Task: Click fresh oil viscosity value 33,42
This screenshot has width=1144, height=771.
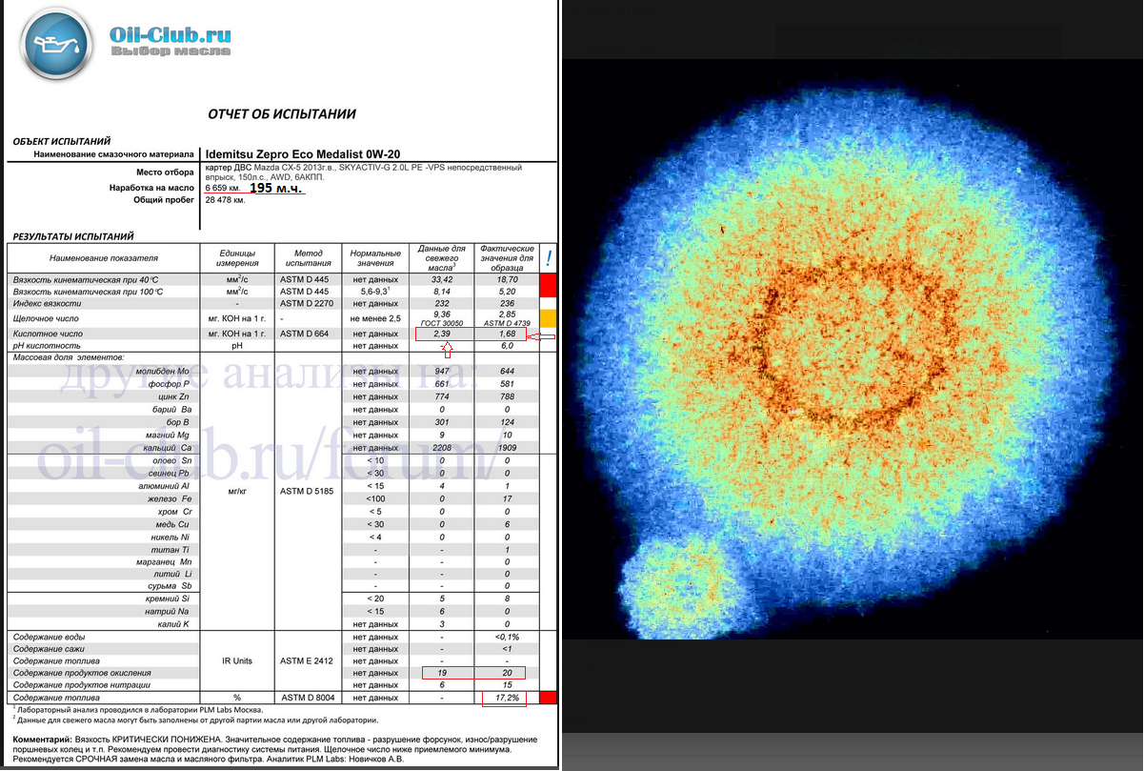Action: pyautogui.click(x=441, y=280)
